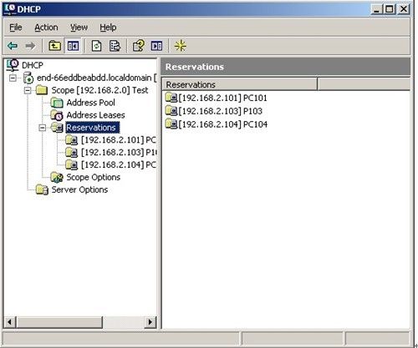Image resolution: width=418 pixels, height=348 pixels.
Task: Click the tree icon for reservation 192.168.2.103
Action: coord(72,153)
